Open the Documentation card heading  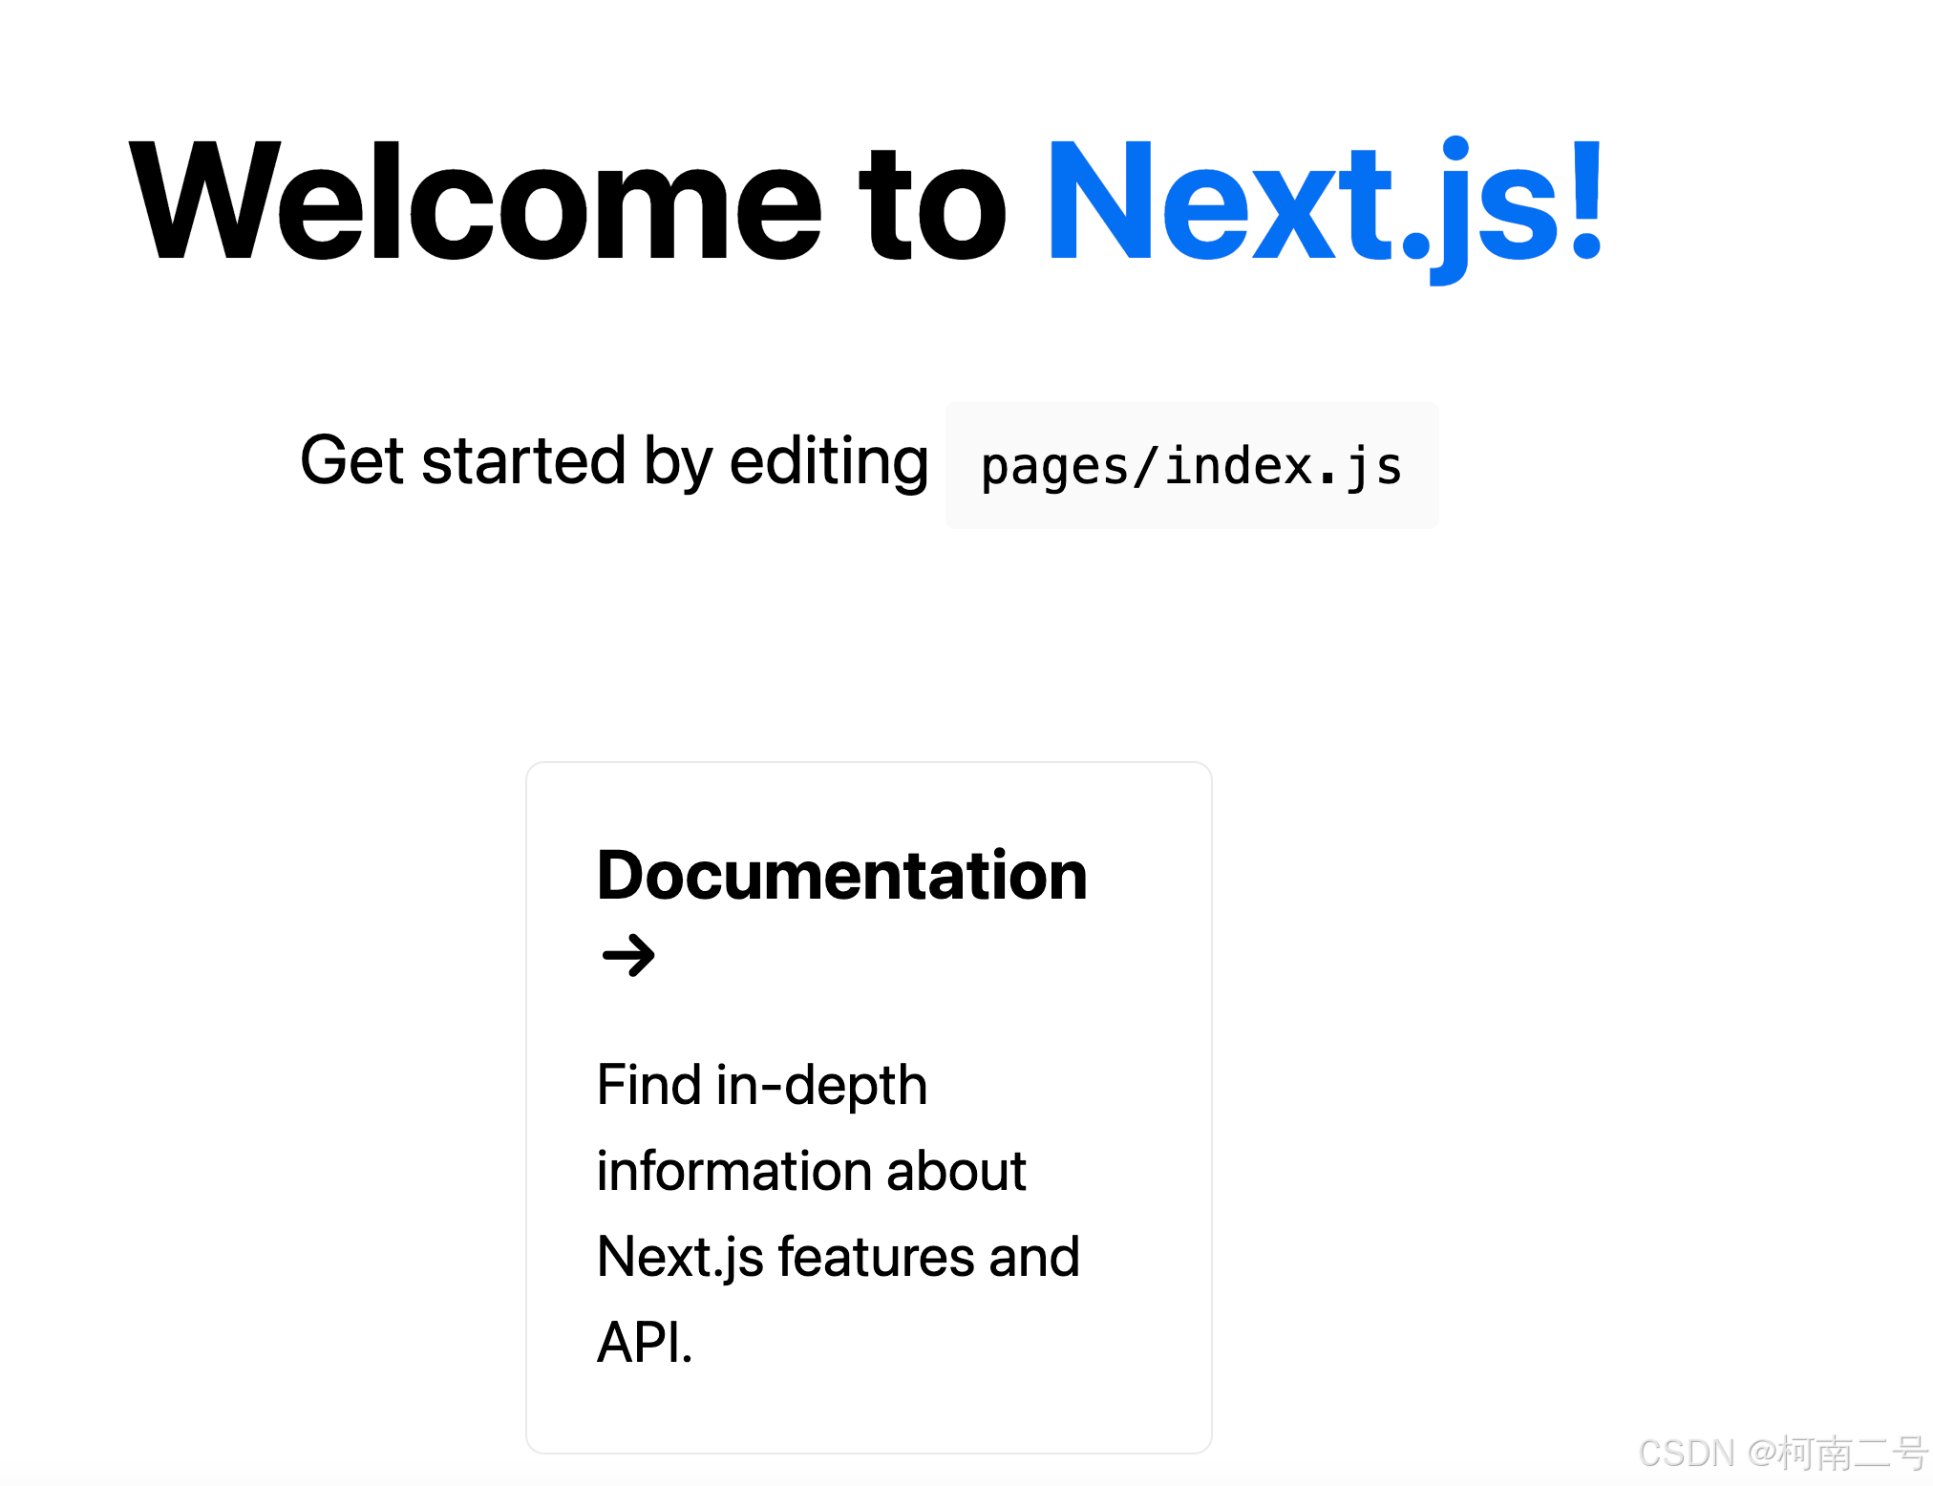point(841,875)
